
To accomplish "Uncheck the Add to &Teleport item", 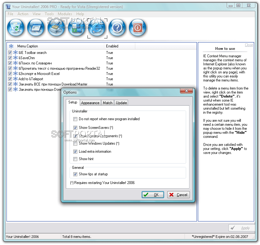I will tap(10, 79).
